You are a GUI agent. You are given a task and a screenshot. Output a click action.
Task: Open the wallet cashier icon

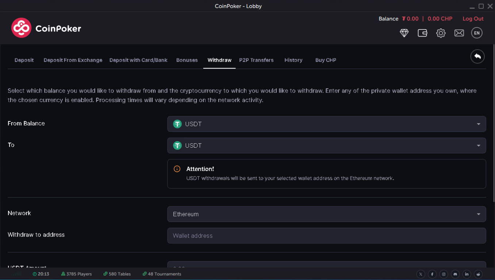[x=422, y=33]
